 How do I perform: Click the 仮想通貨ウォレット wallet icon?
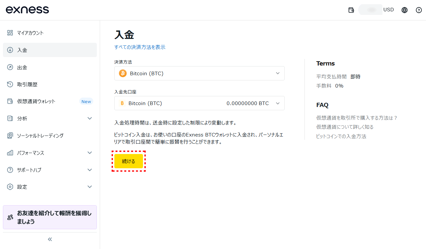pyautogui.click(x=10, y=101)
